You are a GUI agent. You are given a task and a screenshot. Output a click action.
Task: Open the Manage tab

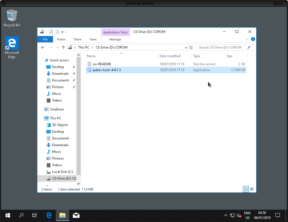115,39
